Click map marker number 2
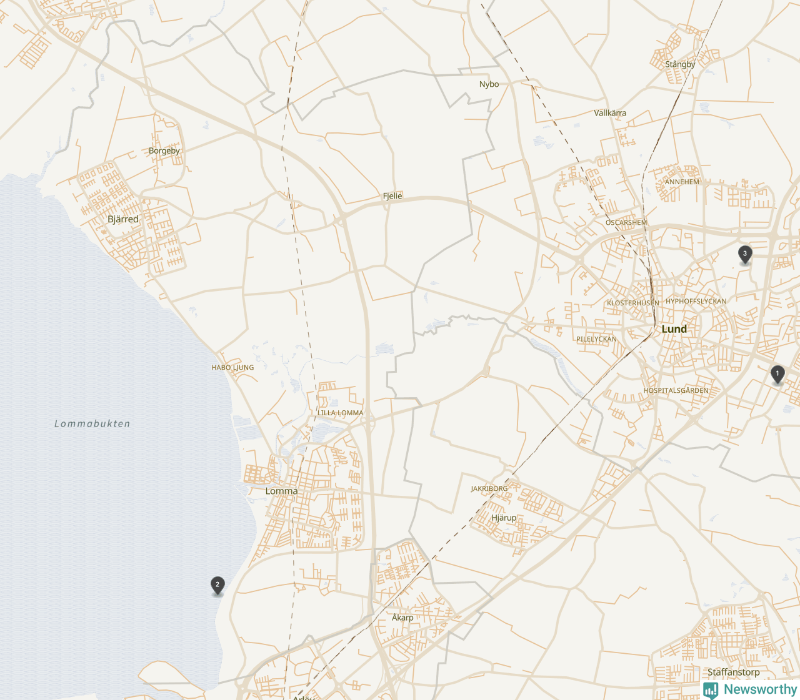The image size is (800, 700). click(x=217, y=585)
